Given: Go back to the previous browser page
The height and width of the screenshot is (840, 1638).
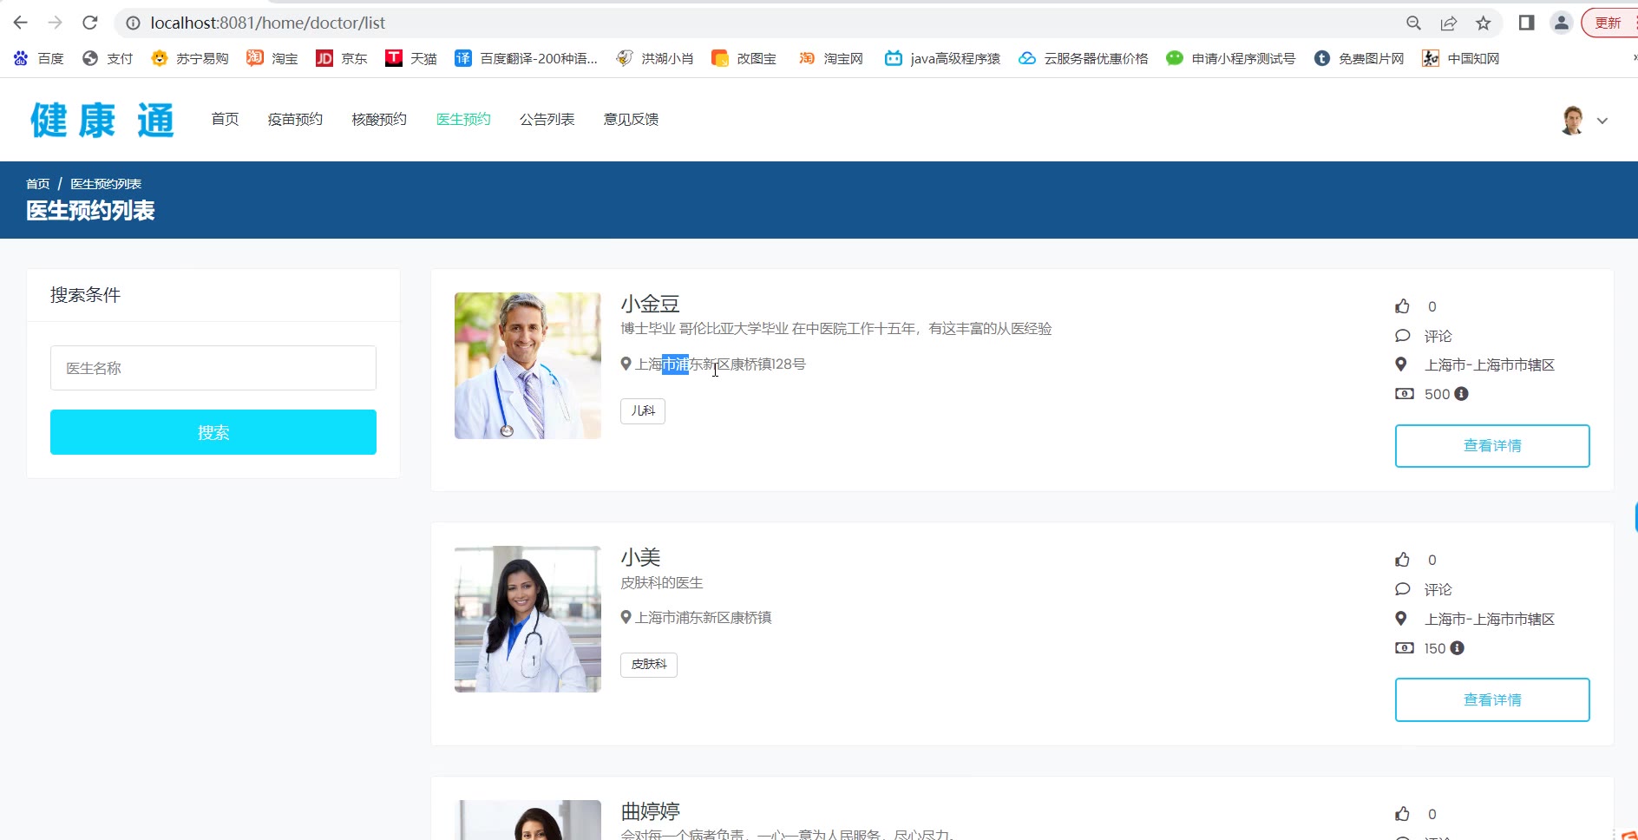Looking at the screenshot, I should tap(21, 23).
